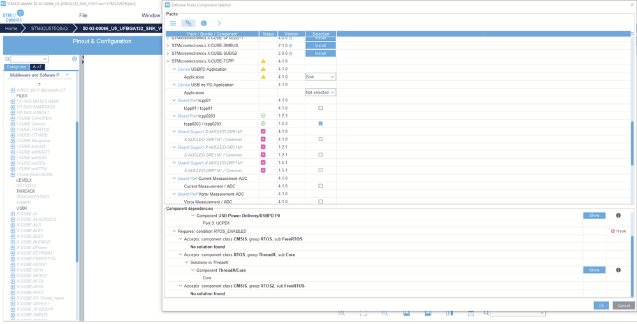Viewport: 637px width, 324px height.
Task: Click green check status on tcpp0203 / tcpp0203 row
Action: tap(263, 124)
